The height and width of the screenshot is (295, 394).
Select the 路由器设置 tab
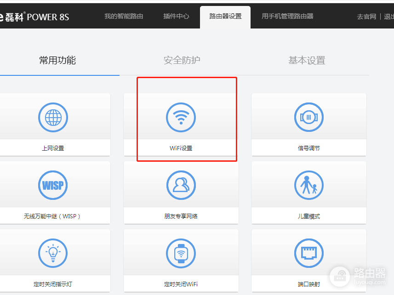225,17
